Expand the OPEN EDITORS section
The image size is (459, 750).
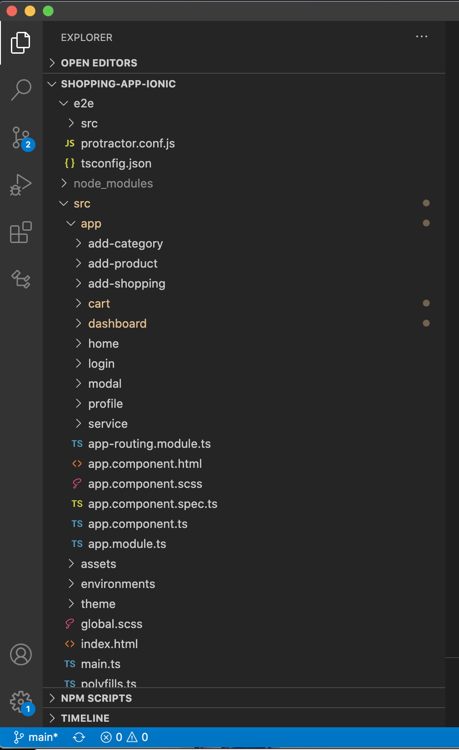point(99,63)
